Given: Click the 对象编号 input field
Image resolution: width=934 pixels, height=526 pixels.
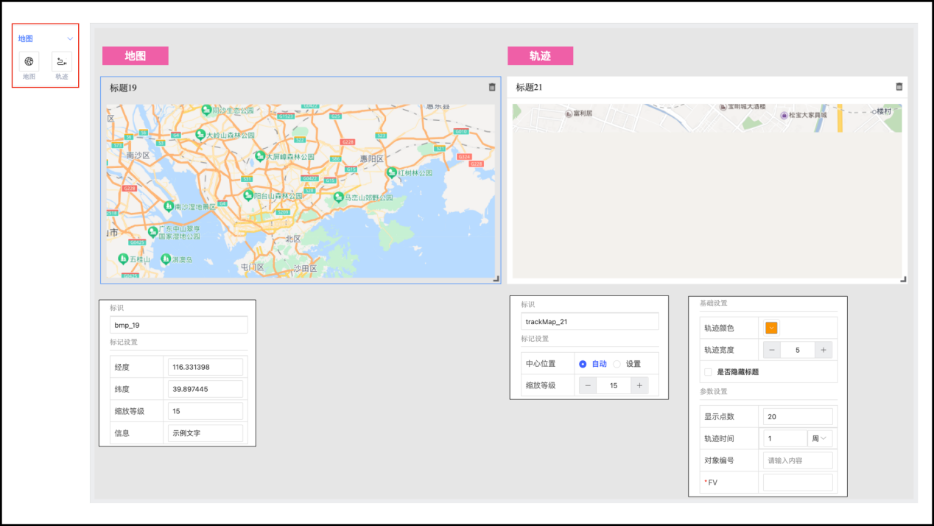Looking at the screenshot, I should [x=798, y=460].
